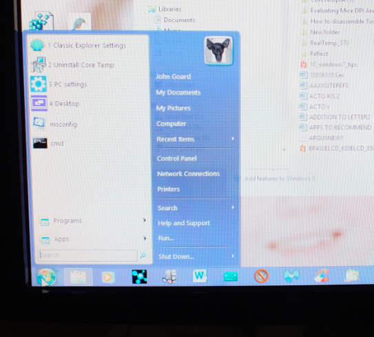Screen dimensions: 374x337
Task: Open Printers menu entry
Action: [168, 190]
